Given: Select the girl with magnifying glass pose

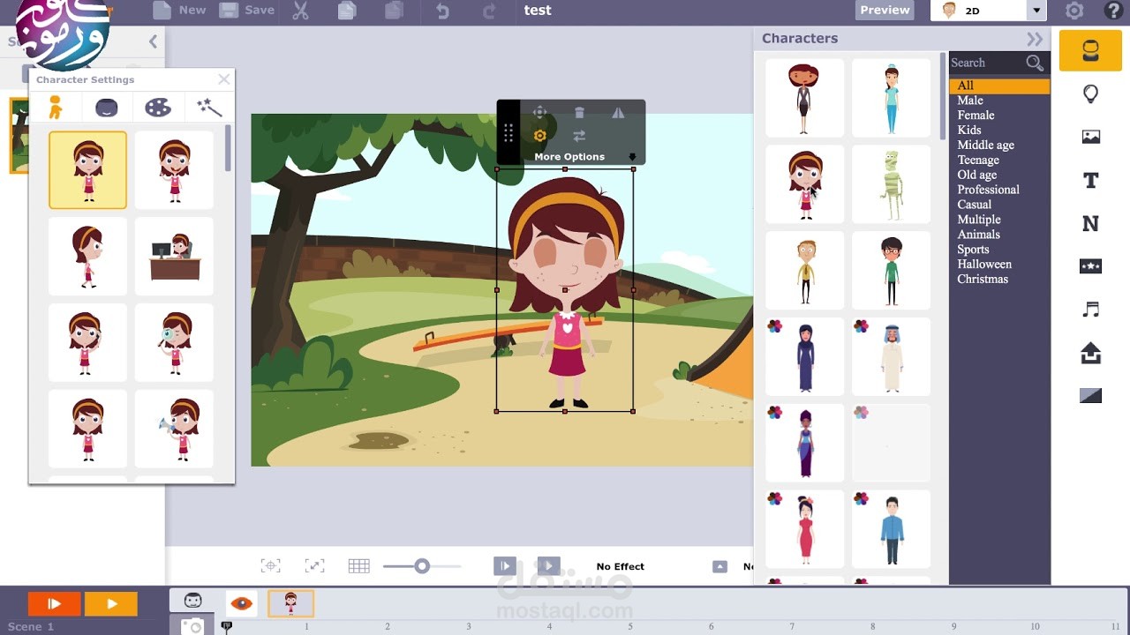Looking at the screenshot, I should [x=174, y=343].
